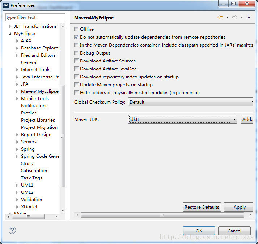Click the tree scroll down arrow
Viewport: 258px width, 244px height.
tap(63, 211)
